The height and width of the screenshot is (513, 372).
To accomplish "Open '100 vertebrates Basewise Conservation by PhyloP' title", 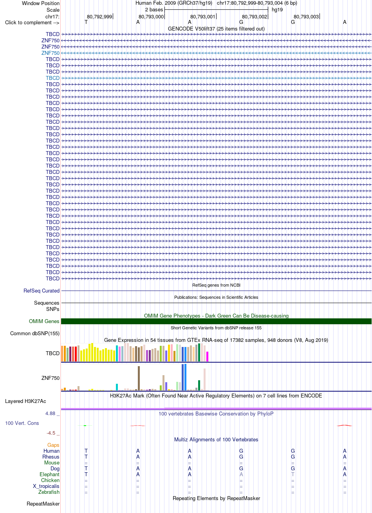I will tap(216, 414).
